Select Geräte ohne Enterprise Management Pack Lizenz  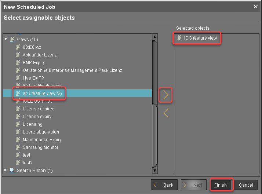pyautogui.click(x=72, y=70)
